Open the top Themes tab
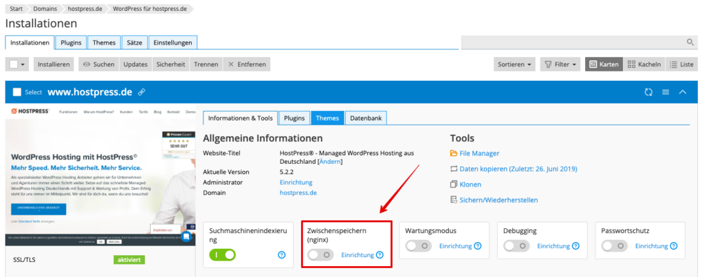The width and height of the screenshot is (704, 277). point(104,43)
